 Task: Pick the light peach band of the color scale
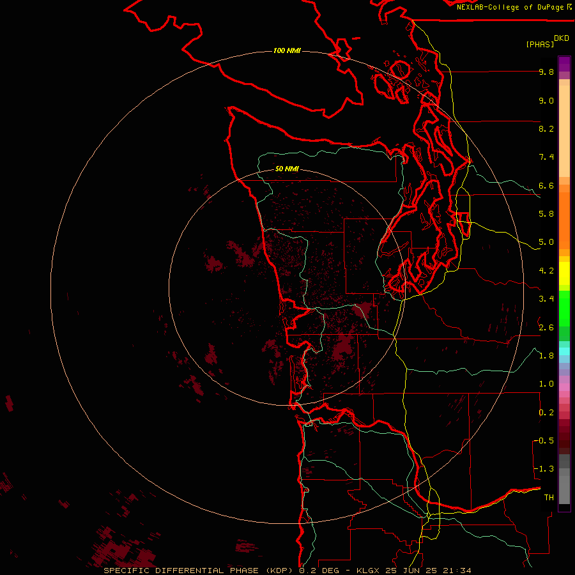coord(564,131)
